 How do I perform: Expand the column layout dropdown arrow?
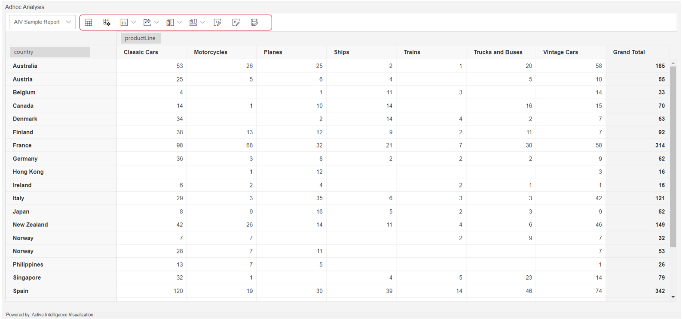pos(180,22)
